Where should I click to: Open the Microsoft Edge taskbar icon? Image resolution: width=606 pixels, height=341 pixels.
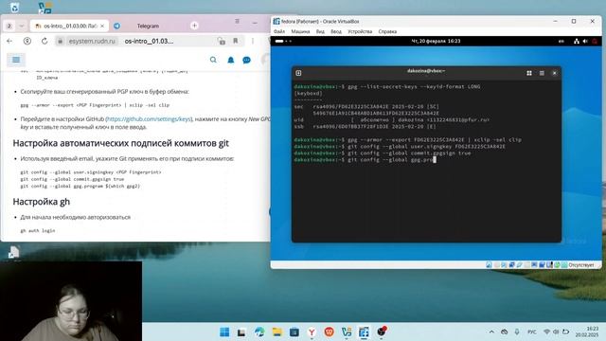259,332
